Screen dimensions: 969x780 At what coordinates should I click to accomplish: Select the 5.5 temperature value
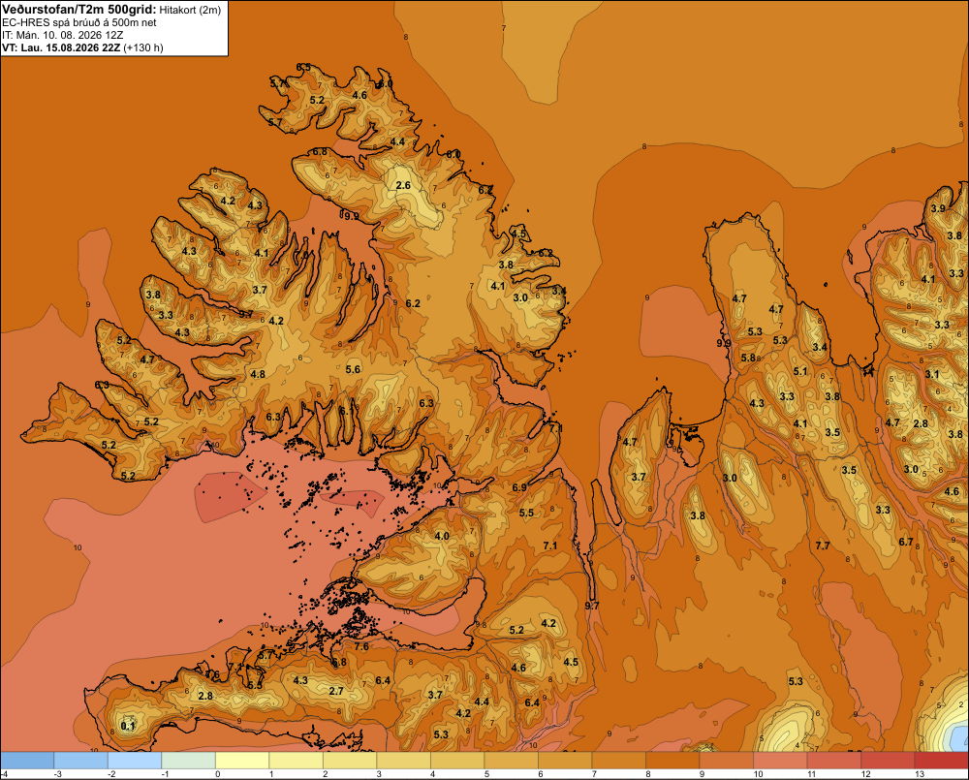pyautogui.click(x=526, y=513)
